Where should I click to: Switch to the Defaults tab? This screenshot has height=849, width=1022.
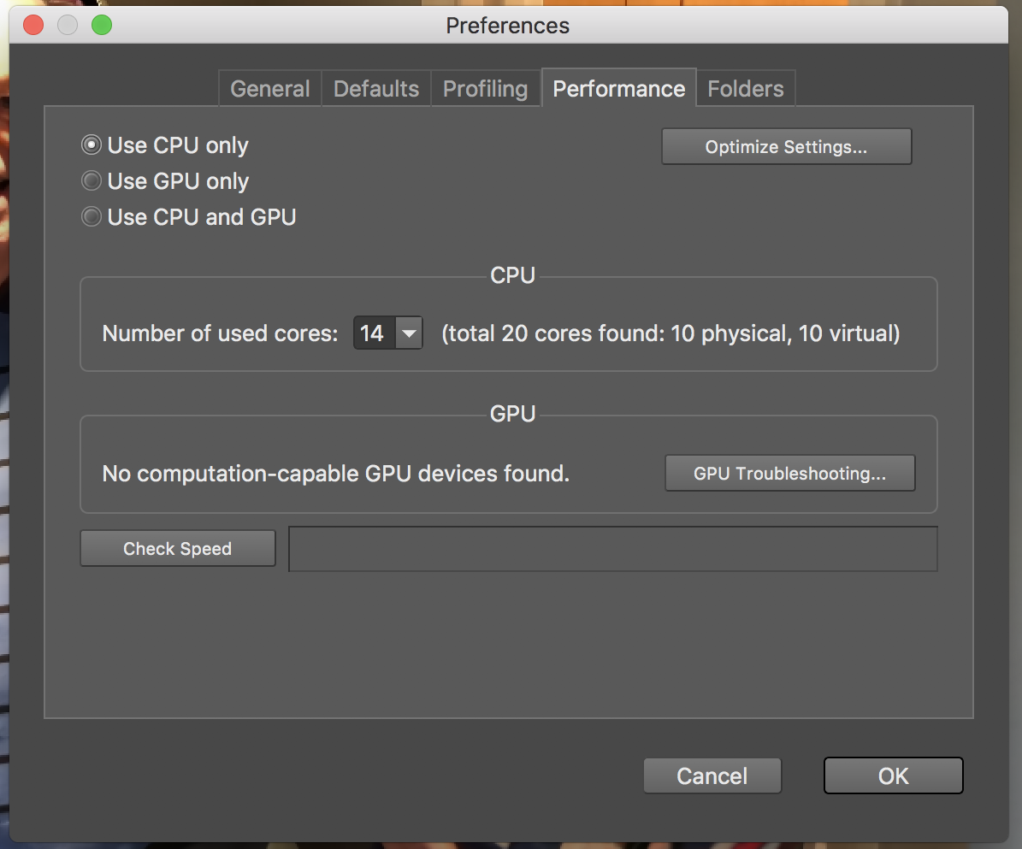tap(376, 88)
